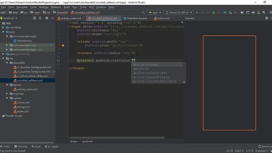Open the Logcat tool window
The height and width of the screenshot is (153, 272).
pos(51,146)
